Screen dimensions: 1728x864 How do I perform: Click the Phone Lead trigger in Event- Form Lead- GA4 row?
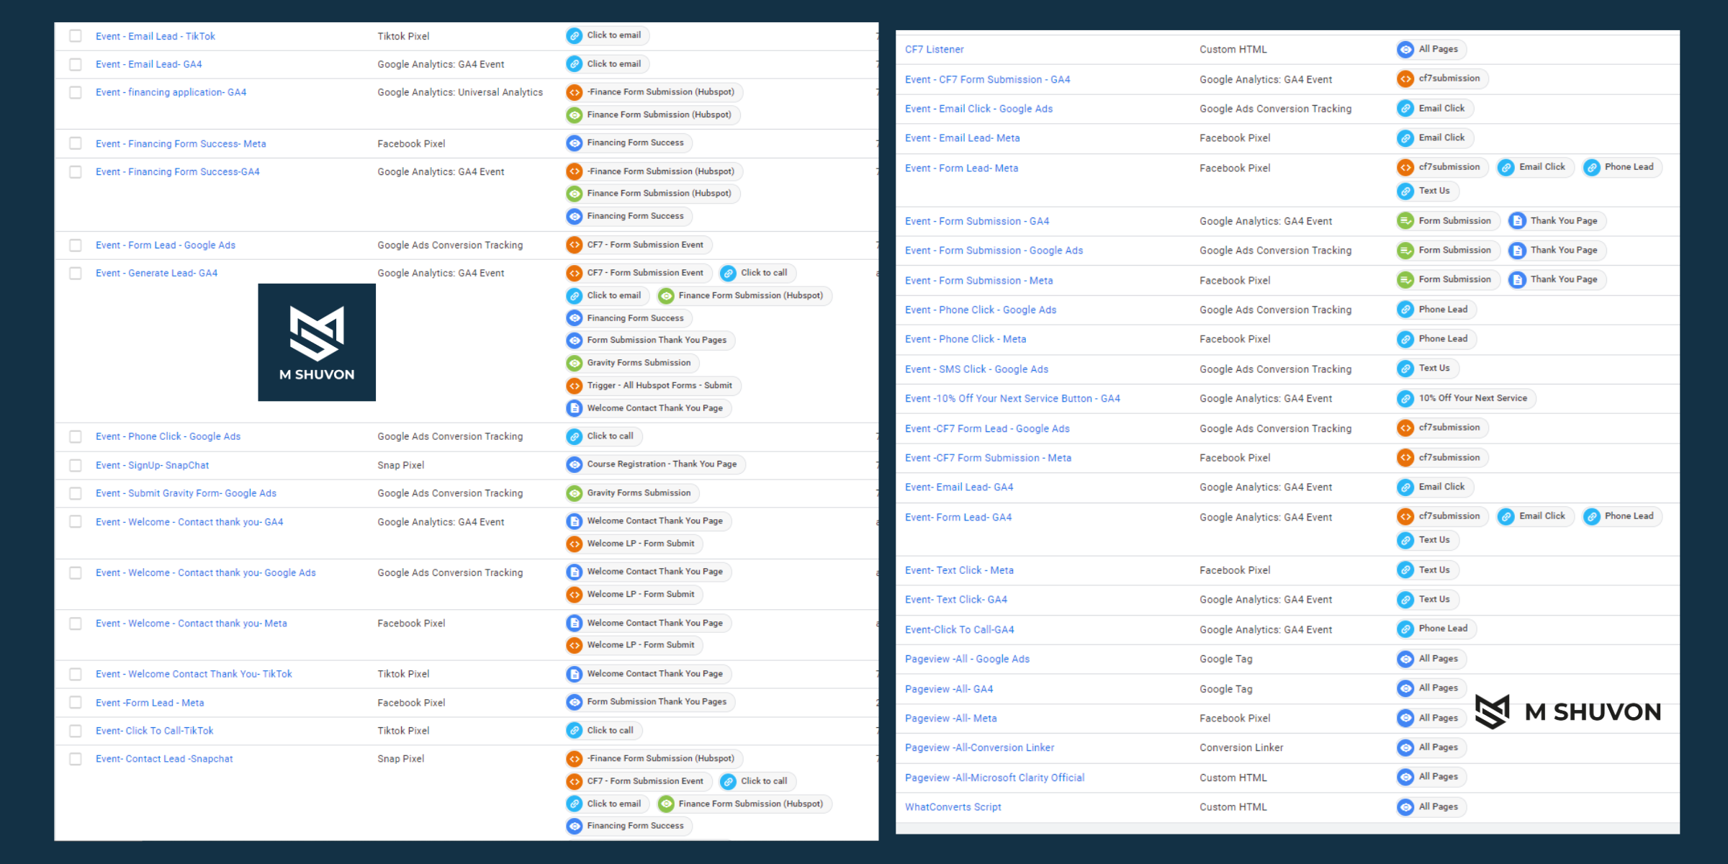coord(1622,516)
